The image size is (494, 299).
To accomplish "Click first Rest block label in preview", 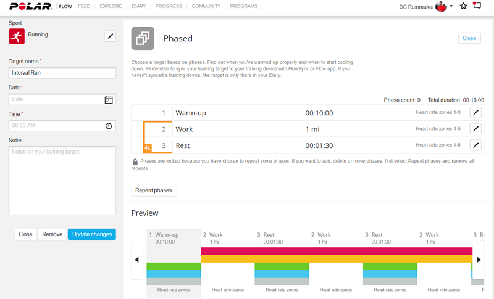I will (x=269, y=234).
